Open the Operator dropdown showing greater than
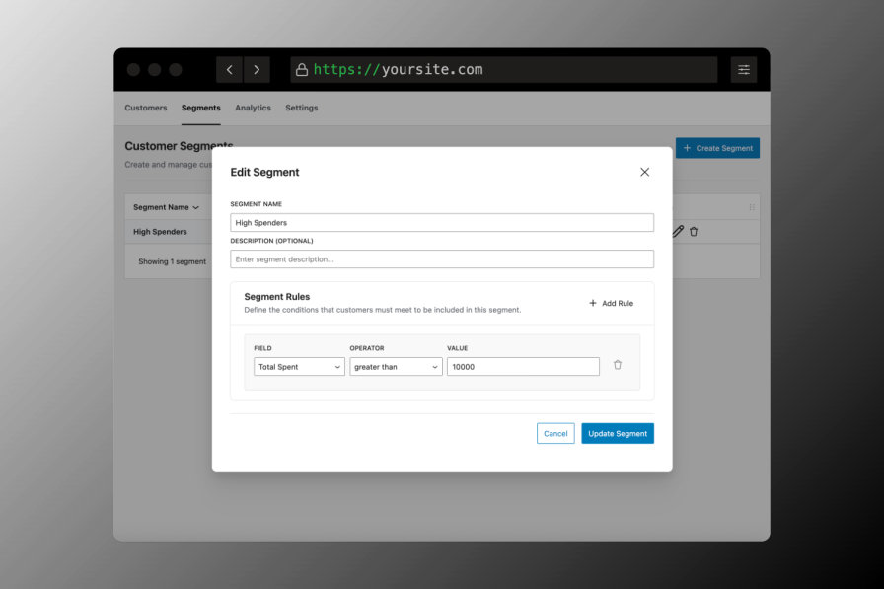 [x=396, y=367]
